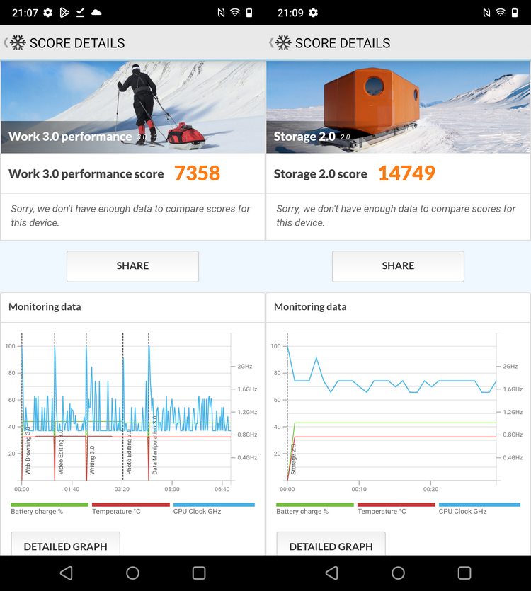Tap the CPU Clock GHz legend in Work chart

(214, 508)
